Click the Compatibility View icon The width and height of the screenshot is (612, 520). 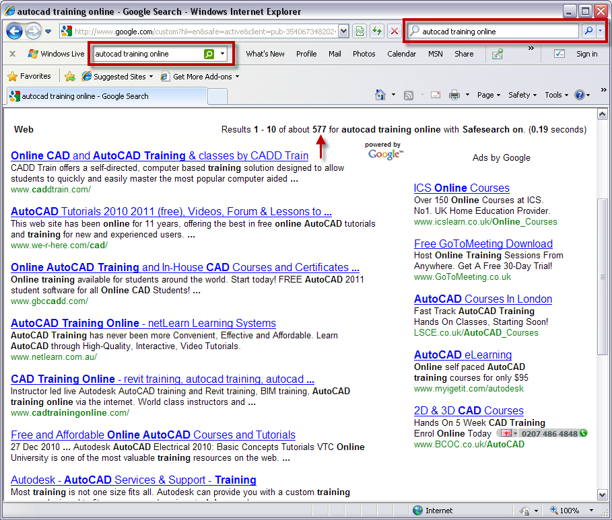pos(360,31)
